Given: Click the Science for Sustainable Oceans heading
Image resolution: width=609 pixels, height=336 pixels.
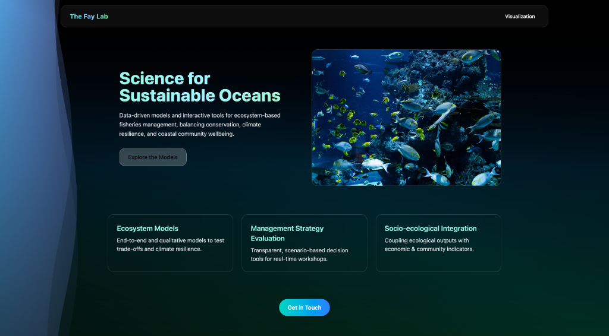Looking at the screenshot, I should click(199, 87).
